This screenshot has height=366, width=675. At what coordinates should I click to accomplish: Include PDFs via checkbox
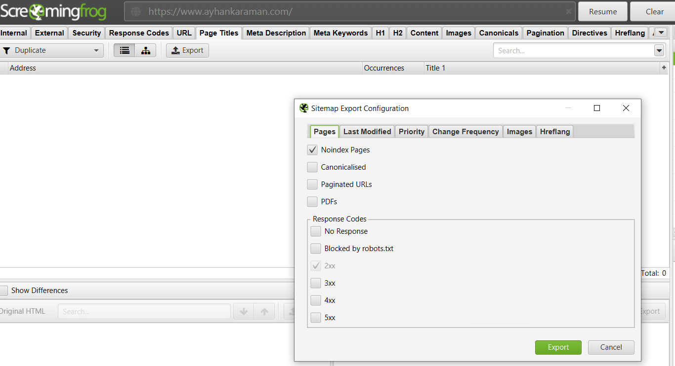click(312, 202)
